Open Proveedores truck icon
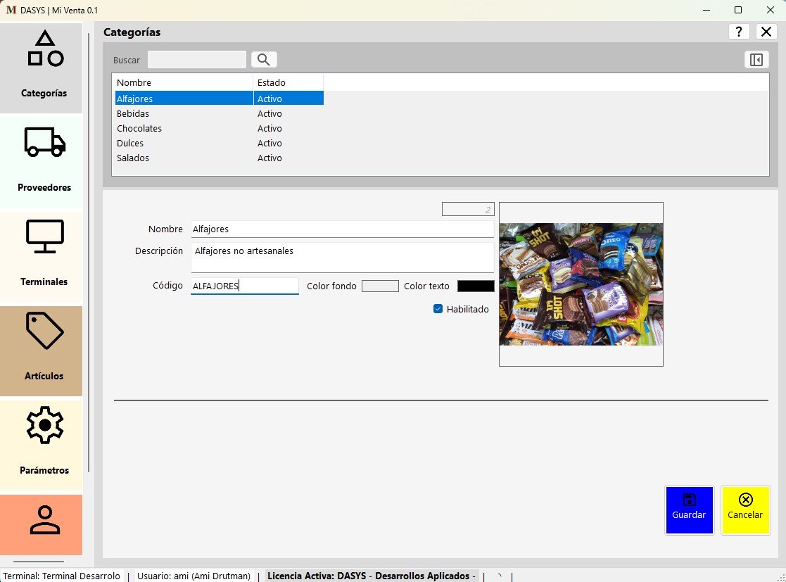The height and width of the screenshot is (582, 786). point(45,141)
